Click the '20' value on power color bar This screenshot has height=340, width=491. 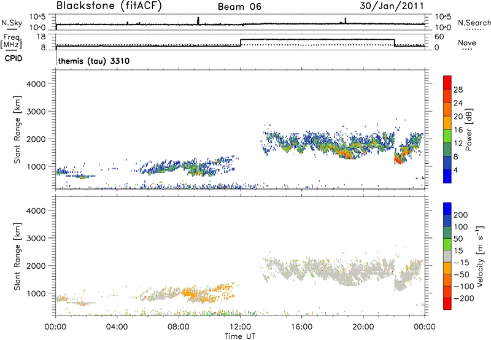coord(458,117)
